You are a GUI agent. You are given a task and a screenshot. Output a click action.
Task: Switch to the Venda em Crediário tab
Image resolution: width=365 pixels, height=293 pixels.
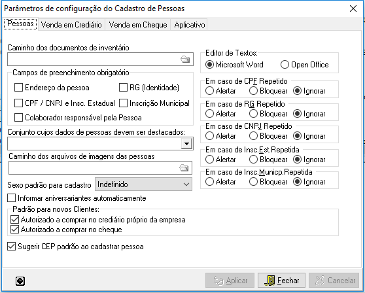click(x=71, y=25)
